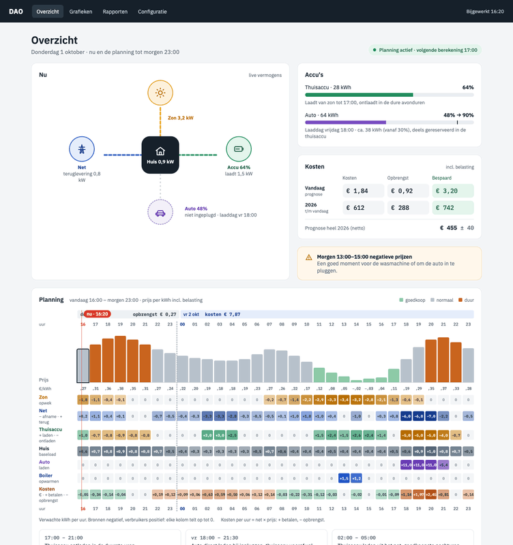Select the small green price bar above -,02
This screenshot has width=513, height=545.
pyautogui.click(x=356, y=381)
